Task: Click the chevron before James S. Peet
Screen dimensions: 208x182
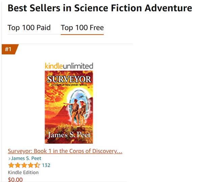Action: click(x=9, y=158)
